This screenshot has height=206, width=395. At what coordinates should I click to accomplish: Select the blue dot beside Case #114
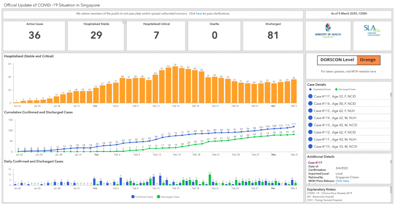[311, 118]
